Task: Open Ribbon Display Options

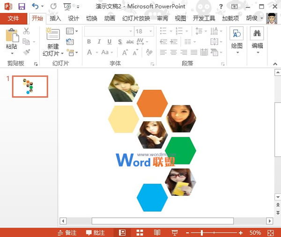Action: [234, 7]
